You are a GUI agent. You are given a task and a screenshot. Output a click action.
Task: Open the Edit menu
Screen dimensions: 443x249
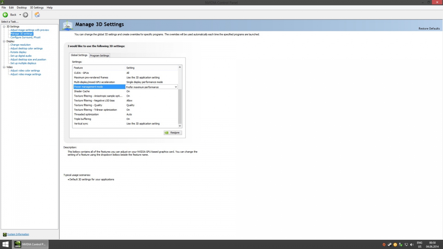(x=11, y=7)
